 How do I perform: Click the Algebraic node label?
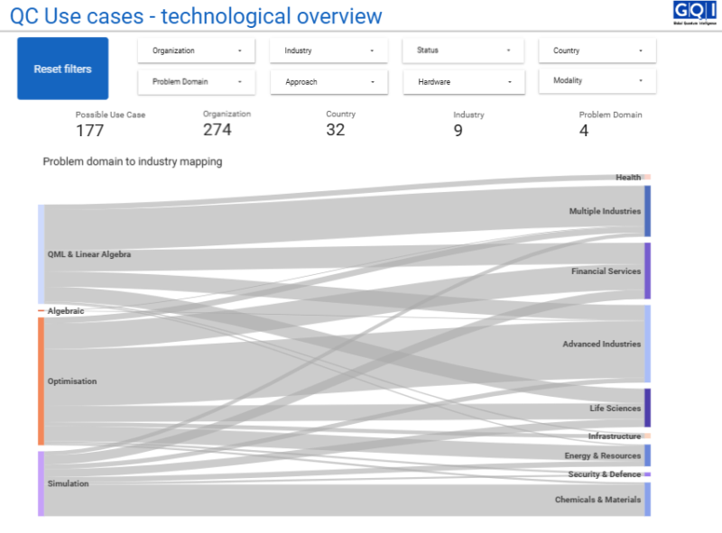coord(65,311)
